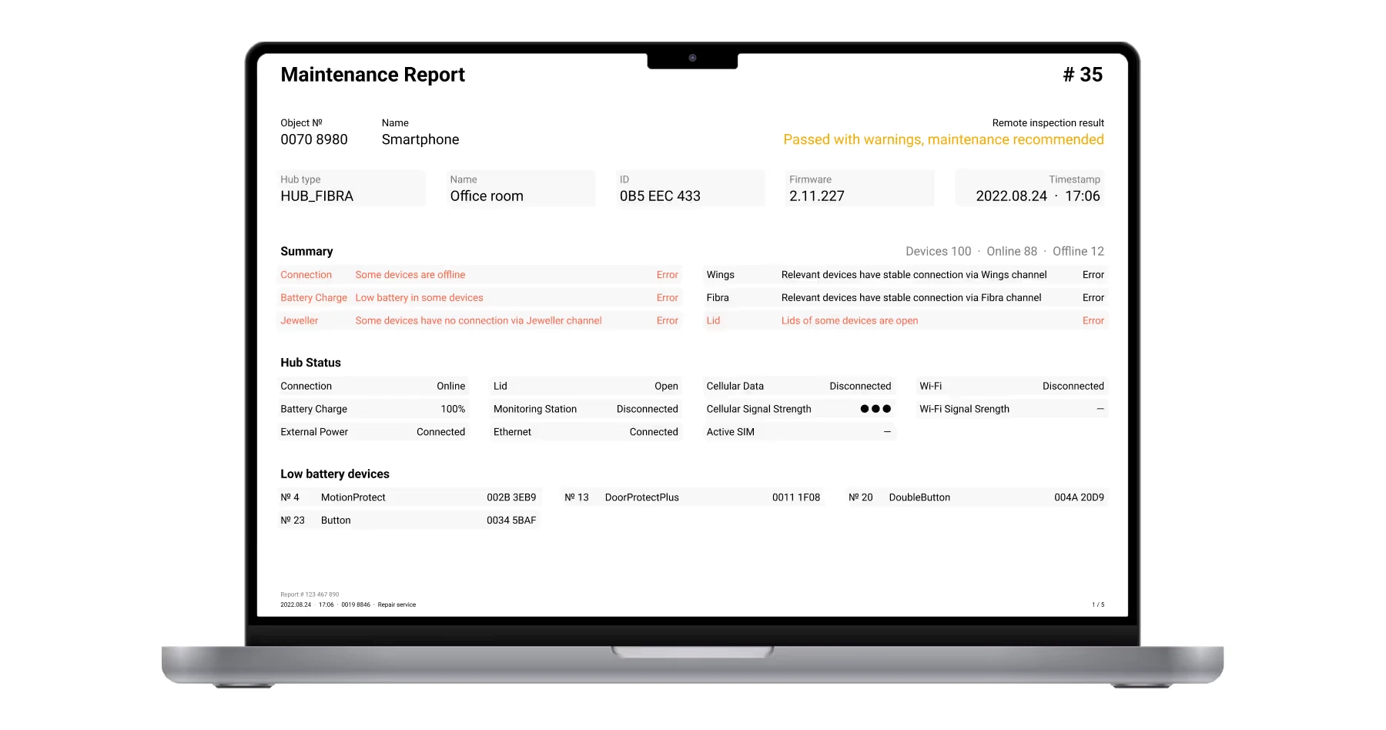Click the laptop webcam in the notch
This screenshot has width=1386, height=730.
coord(692,58)
